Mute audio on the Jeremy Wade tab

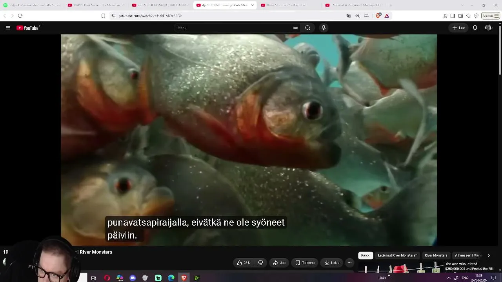coord(204,5)
